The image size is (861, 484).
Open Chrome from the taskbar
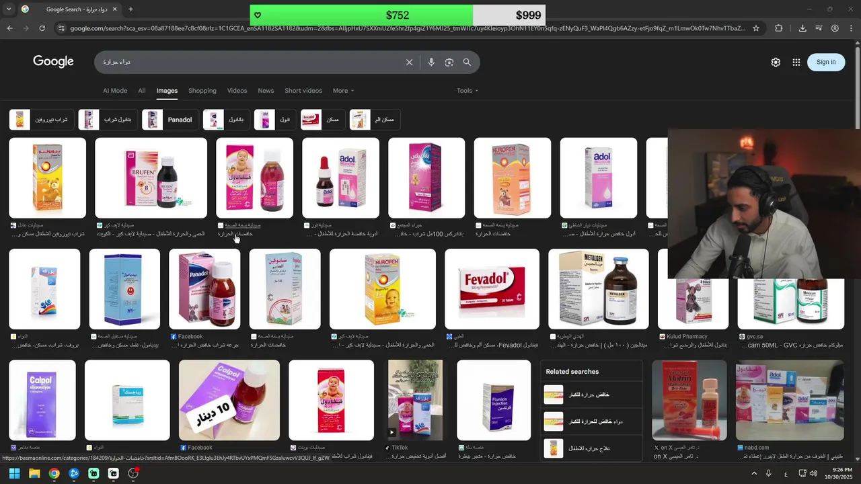click(x=54, y=473)
